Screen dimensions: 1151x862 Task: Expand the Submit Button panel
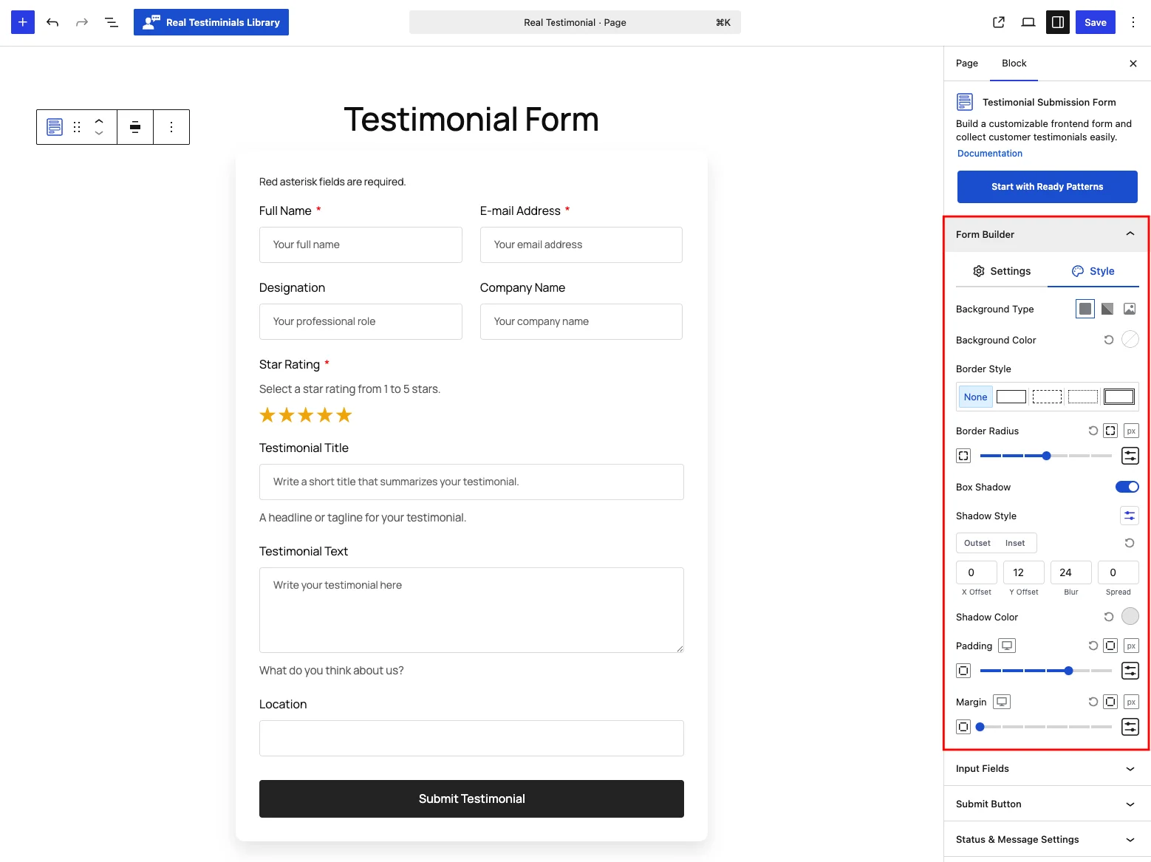[1047, 804]
